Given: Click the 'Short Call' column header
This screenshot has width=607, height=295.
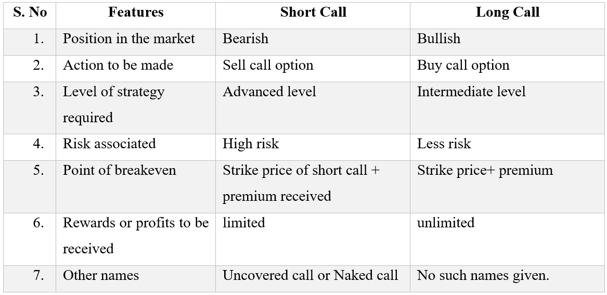Looking at the screenshot, I should 313,12.
